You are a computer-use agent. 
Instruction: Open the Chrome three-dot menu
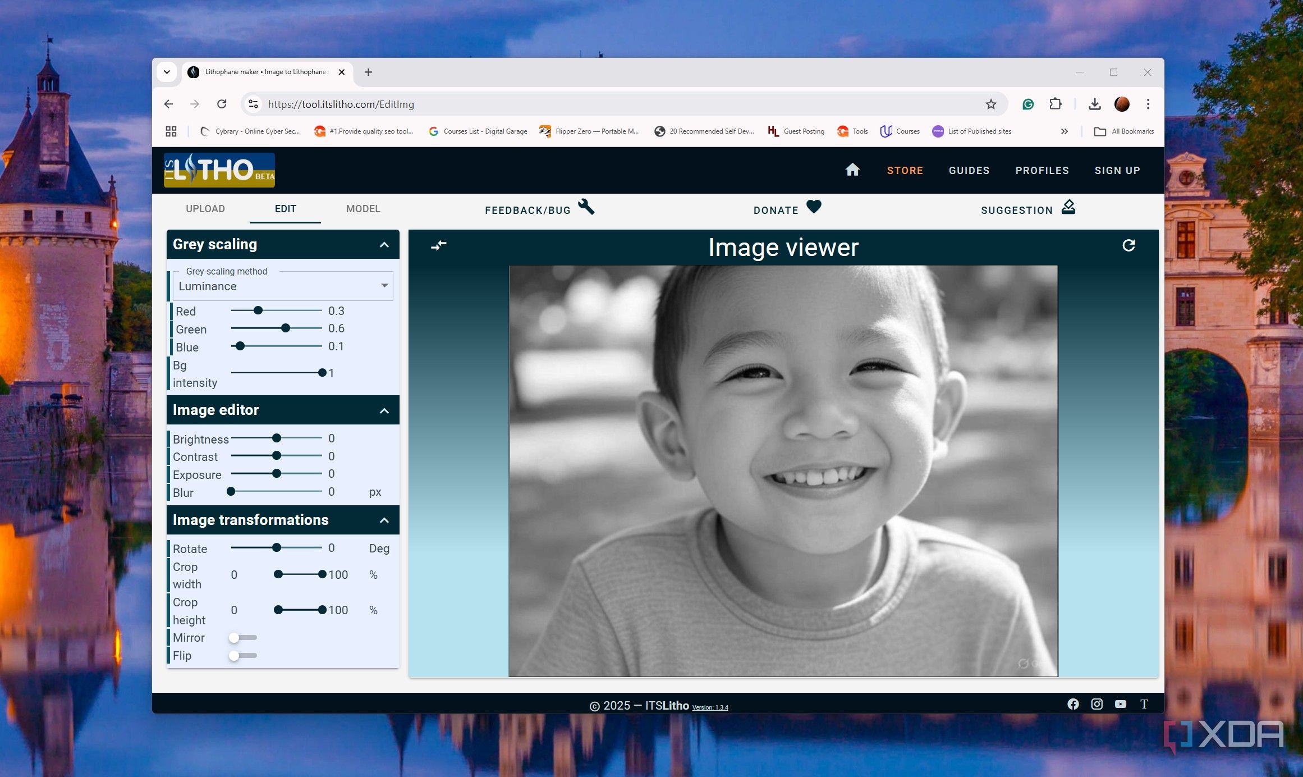click(x=1148, y=104)
